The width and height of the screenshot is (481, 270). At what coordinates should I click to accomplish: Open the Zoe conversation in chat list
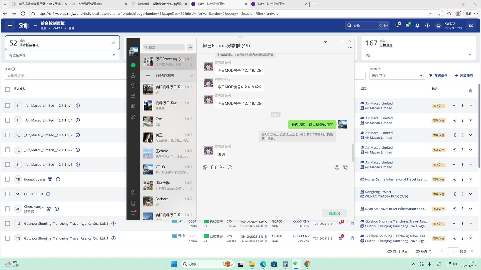[168, 121]
